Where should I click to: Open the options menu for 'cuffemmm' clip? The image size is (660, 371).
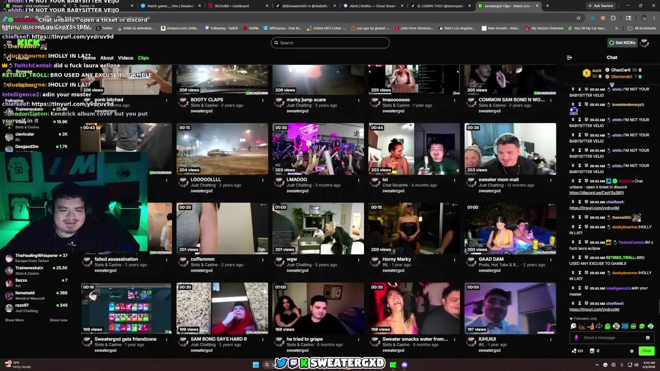[x=262, y=260]
